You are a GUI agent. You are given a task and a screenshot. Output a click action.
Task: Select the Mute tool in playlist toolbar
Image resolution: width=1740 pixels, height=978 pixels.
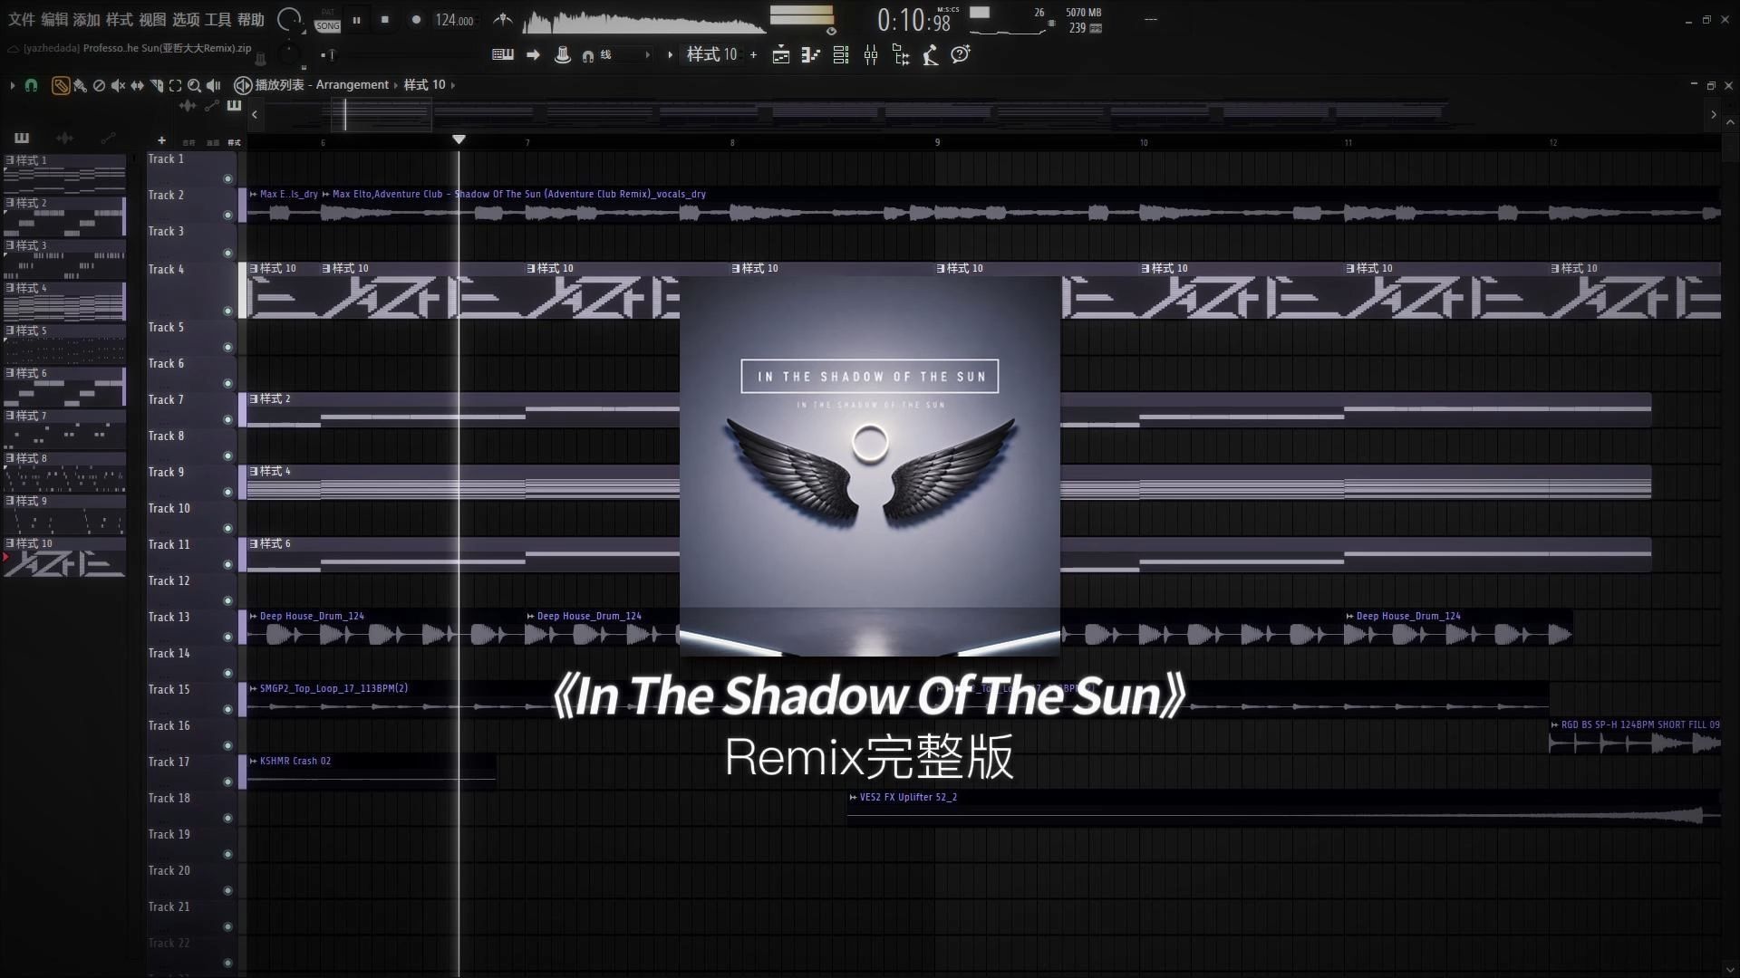[x=118, y=85]
